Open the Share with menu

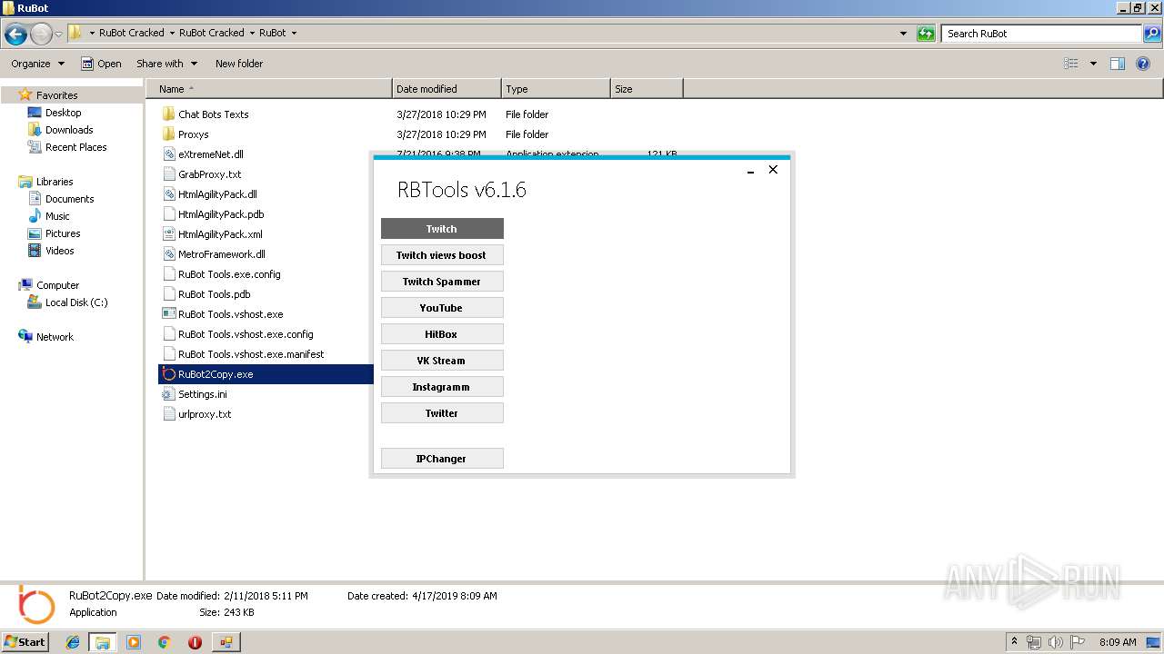click(166, 64)
